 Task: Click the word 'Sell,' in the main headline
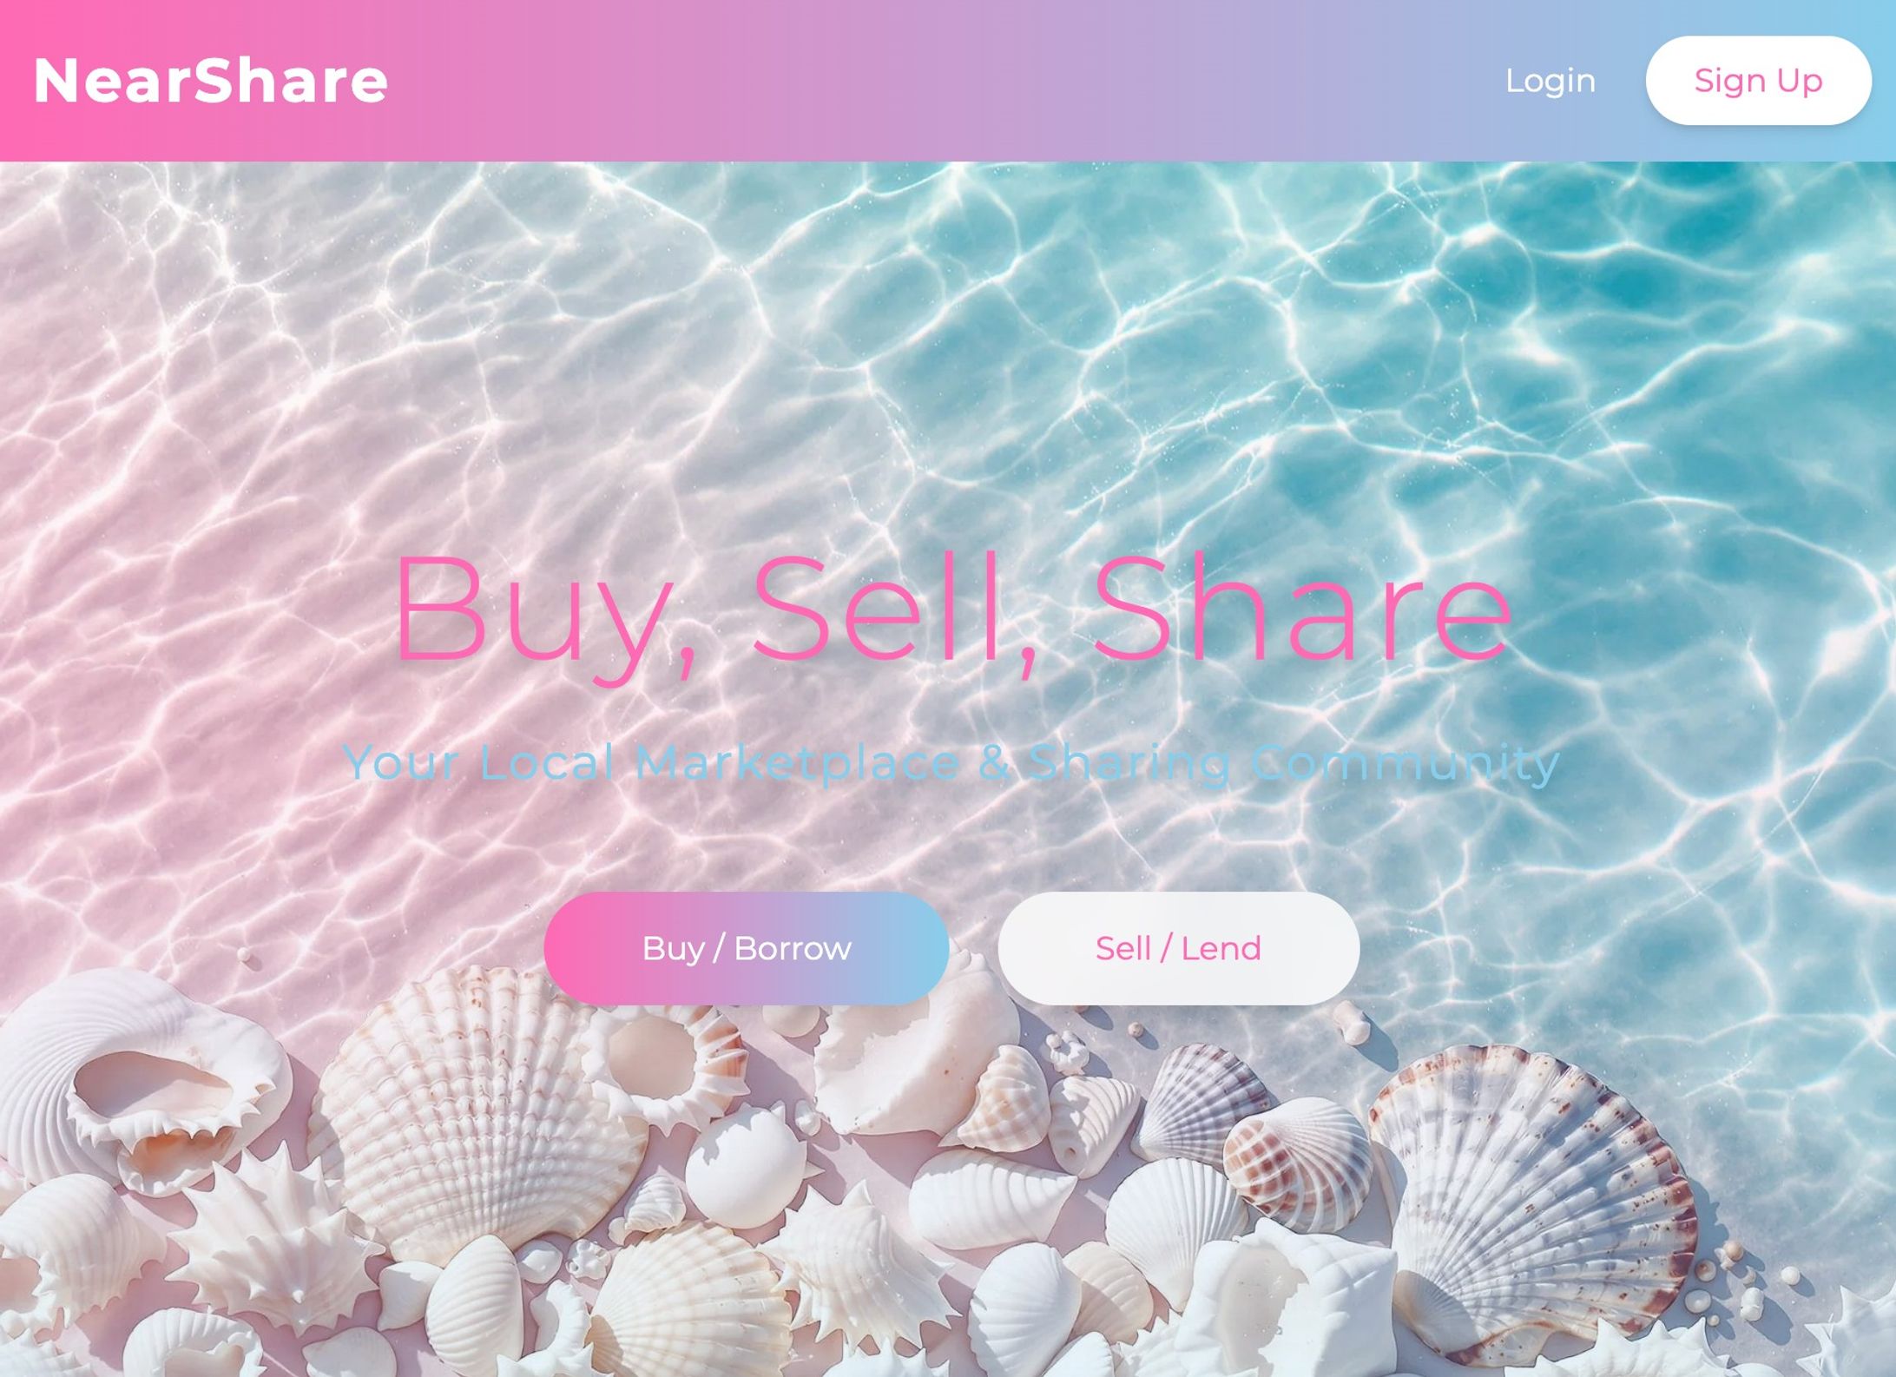[896, 612]
